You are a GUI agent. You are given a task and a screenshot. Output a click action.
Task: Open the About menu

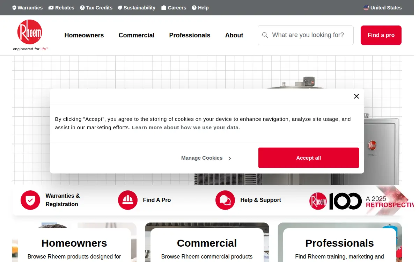(x=234, y=35)
